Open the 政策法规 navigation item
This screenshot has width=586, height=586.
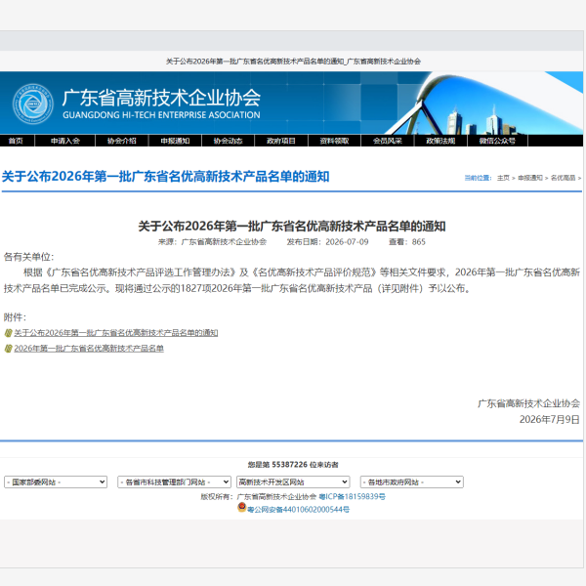pos(440,141)
